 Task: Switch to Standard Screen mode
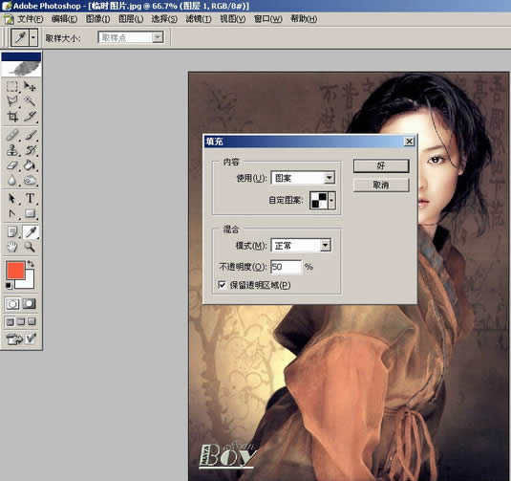pos(11,322)
